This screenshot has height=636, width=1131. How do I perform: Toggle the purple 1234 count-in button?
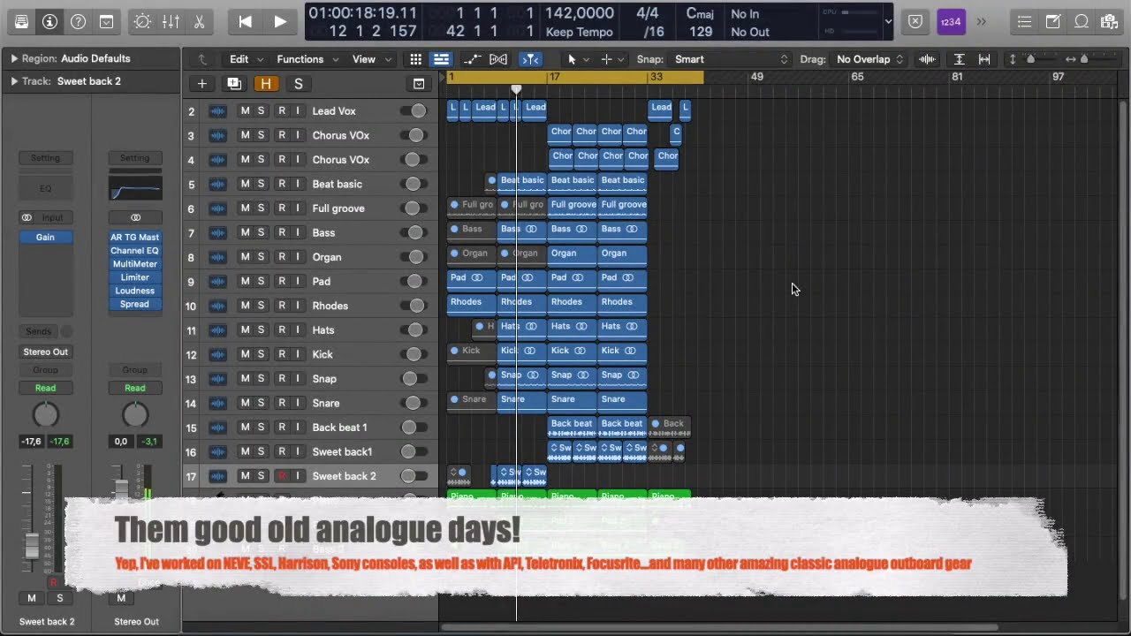tap(951, 22)
